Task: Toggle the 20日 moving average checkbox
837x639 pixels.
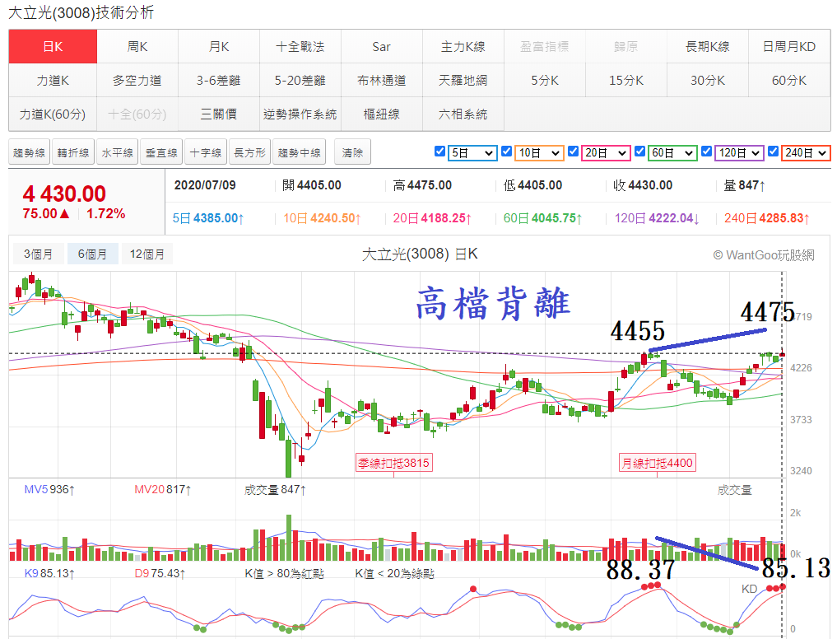Action: pyautogui.click(x=574, y=152)
